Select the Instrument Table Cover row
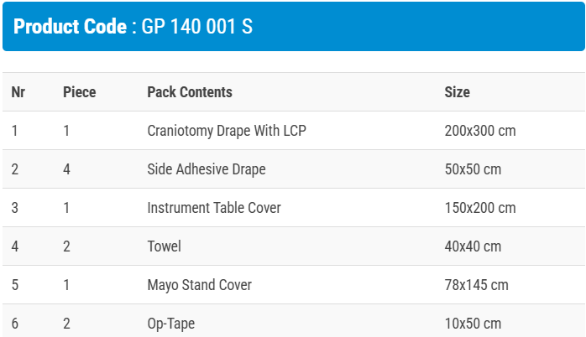586x337 pixels. pyautogui.click(x=214, y=208)
